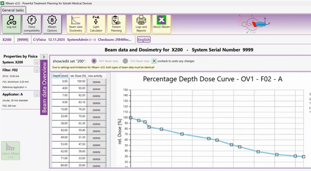This screenshot has height=171, width=311.
Task: Click the Log out icon
Action: click(11, 24)
